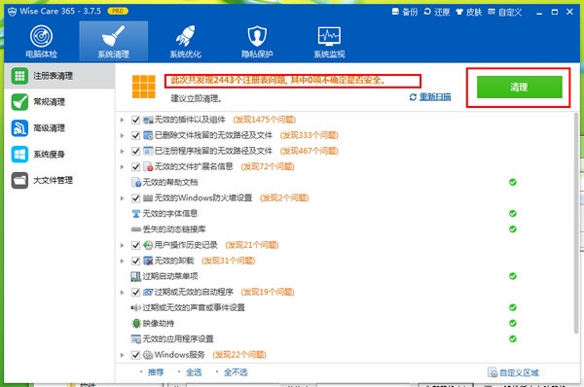The width and height of the screenshot is (584, 387).
Task: Open the 系统监视 monitor tab
Action: tap(329, 41)
